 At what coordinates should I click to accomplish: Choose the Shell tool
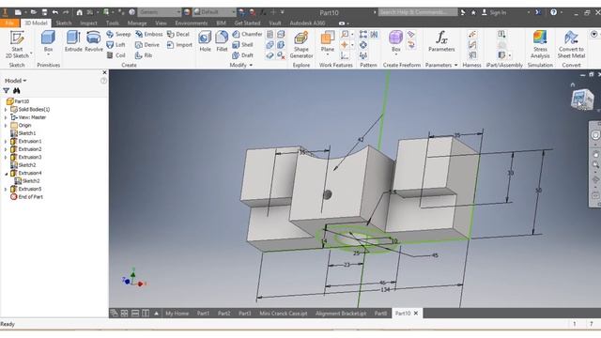pos(242,45)
